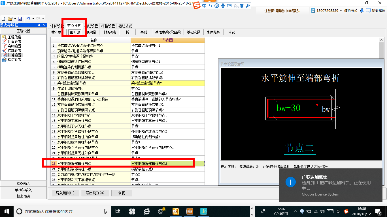Click the Save disk icon
This screenshot has width=387, height=217.
pyautogui.click(x=20, y=19)
